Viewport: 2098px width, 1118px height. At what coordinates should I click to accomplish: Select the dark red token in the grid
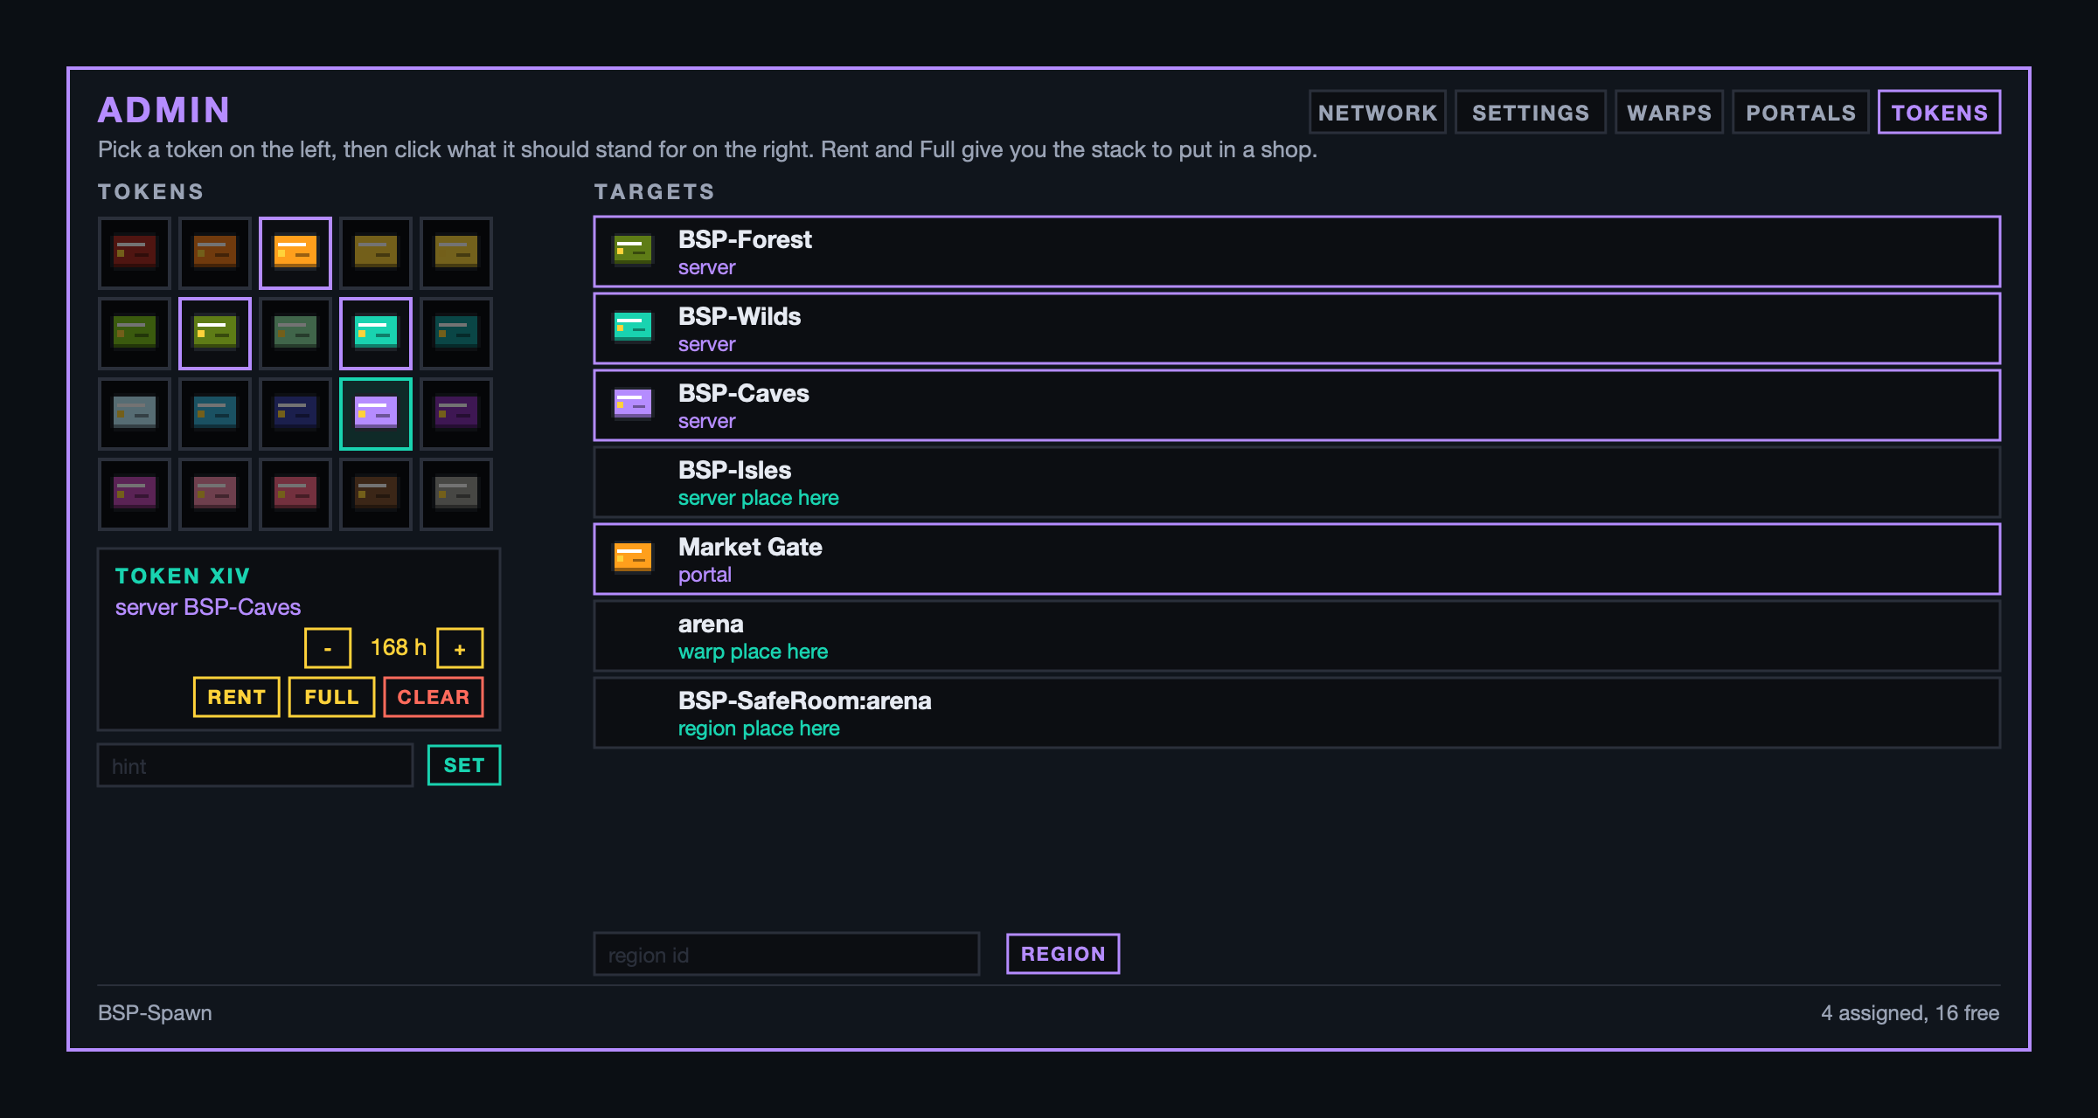click(x=134, y=253)
